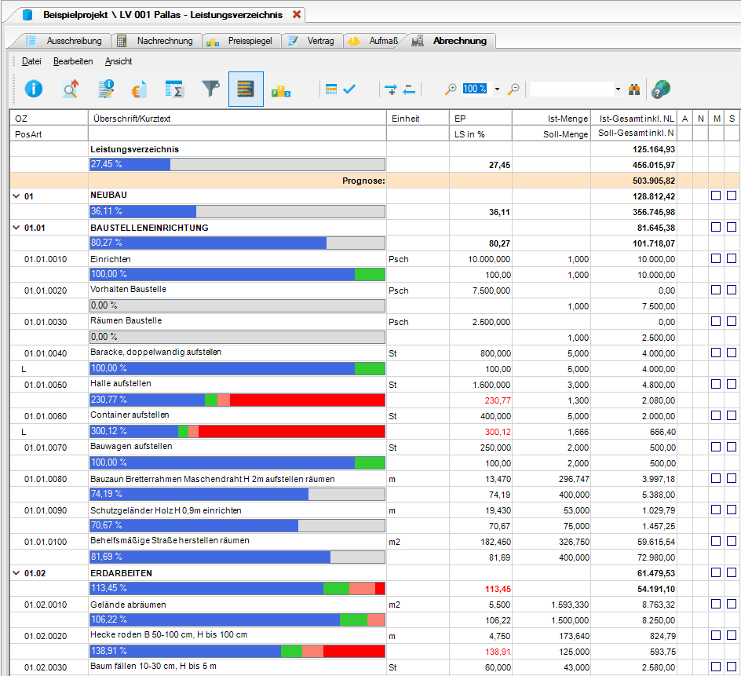
Task: Click the 230,77 % progress bar
Action: point(237,400)
